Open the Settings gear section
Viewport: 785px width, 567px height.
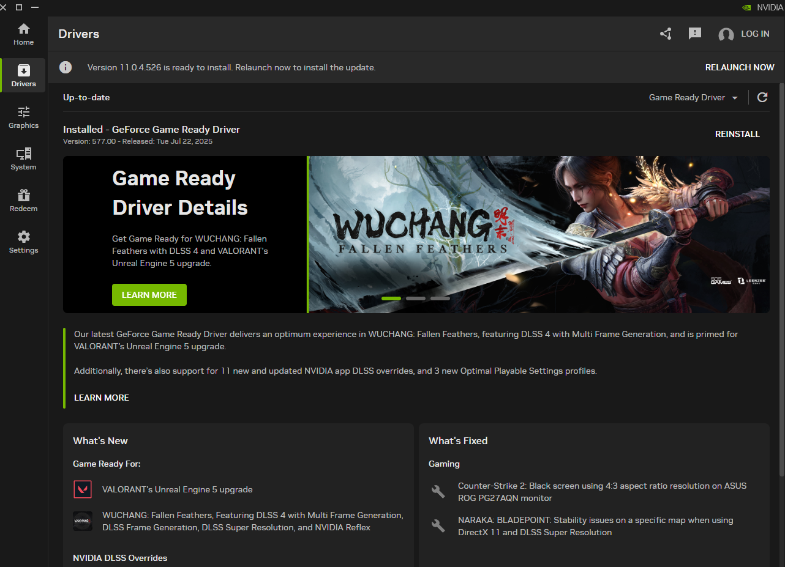pos(23,242)
